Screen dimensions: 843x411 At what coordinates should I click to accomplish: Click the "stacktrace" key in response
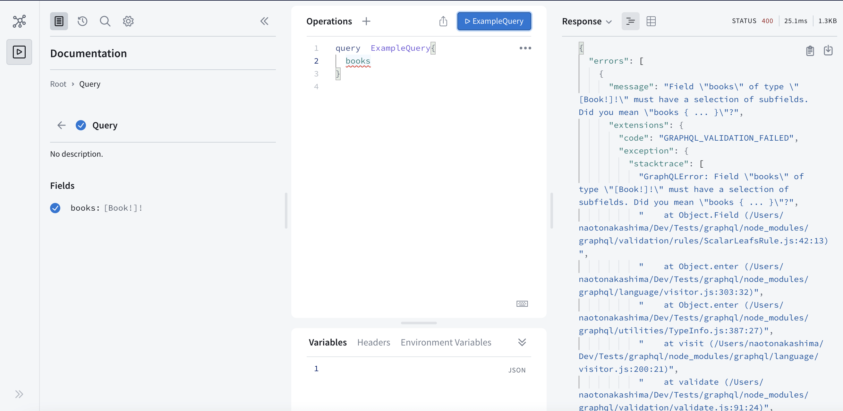click(x=659, y=164)
